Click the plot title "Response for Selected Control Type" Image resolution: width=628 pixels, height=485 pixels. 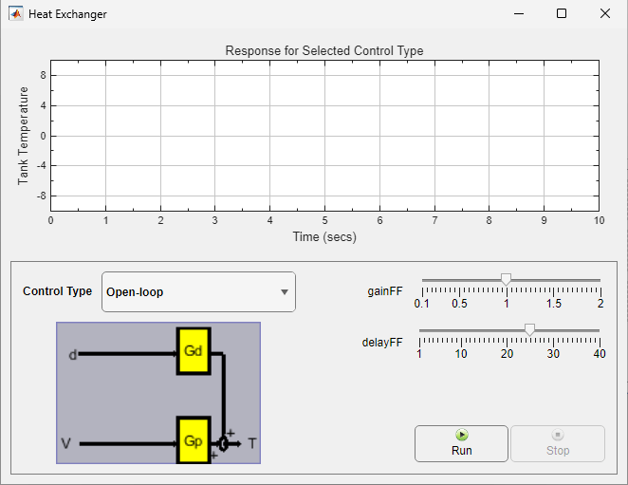click(324, 50)
